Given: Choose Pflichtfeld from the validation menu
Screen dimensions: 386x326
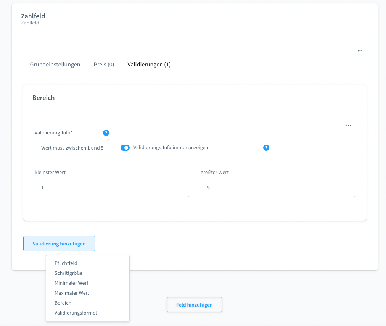Looking at the screenshot, I should pos(66,263).
